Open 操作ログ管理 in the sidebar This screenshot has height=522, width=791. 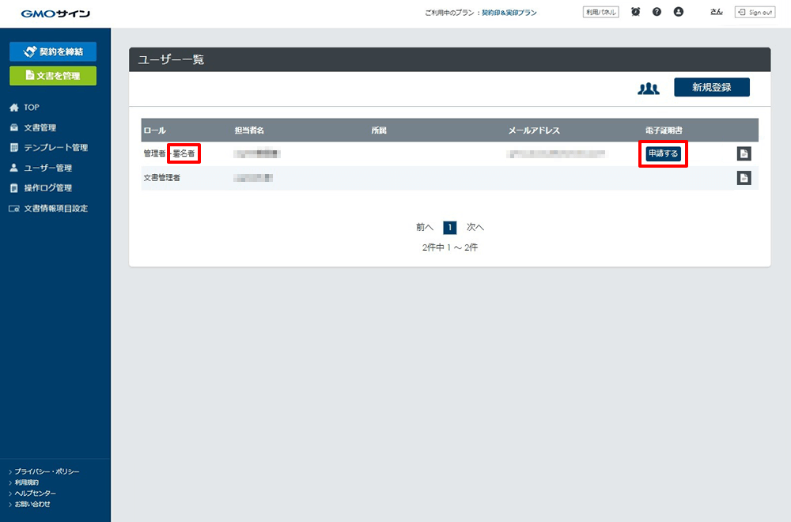pyautogui.click(x=48, y=188)
